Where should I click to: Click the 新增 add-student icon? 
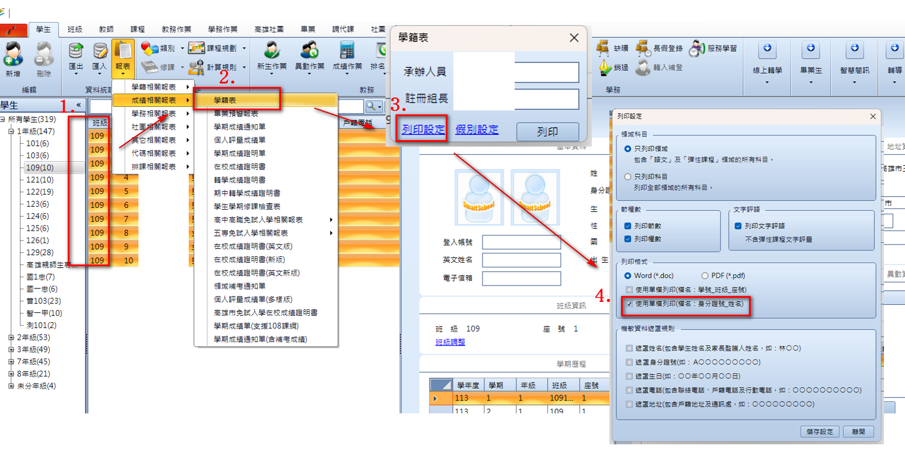pyautogui.click(x=13, y=53)
